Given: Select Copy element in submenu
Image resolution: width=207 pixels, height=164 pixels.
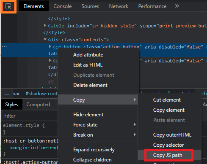Looking at the screenshot, I should click(169, 110).
